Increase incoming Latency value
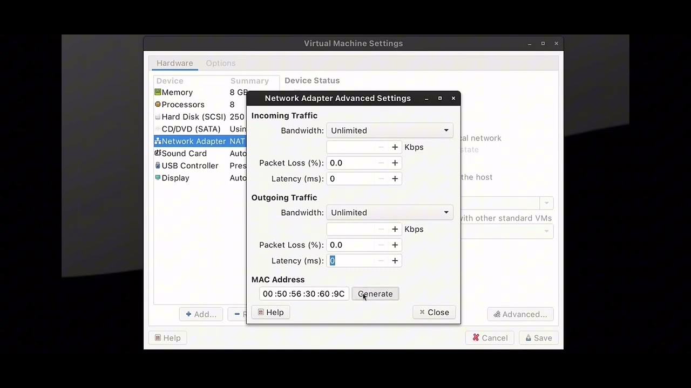This screenshot has width=691, height=388. pyautogui.click(x=395, y=178)
